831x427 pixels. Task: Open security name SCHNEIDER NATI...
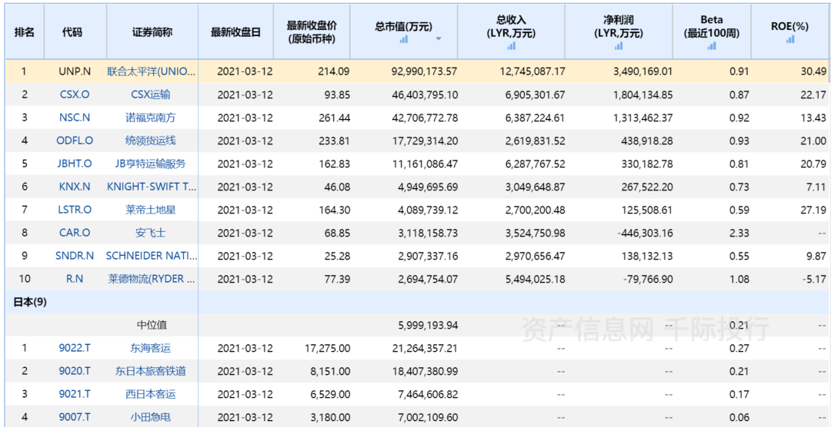[x=152, y=256]
